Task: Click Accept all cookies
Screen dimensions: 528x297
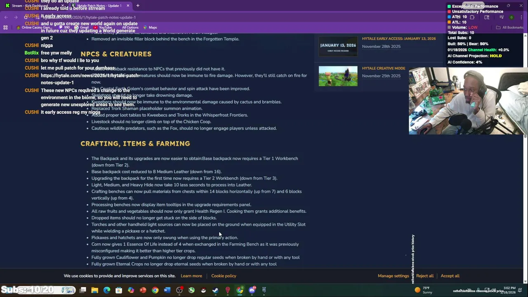Action: point(450,276)
